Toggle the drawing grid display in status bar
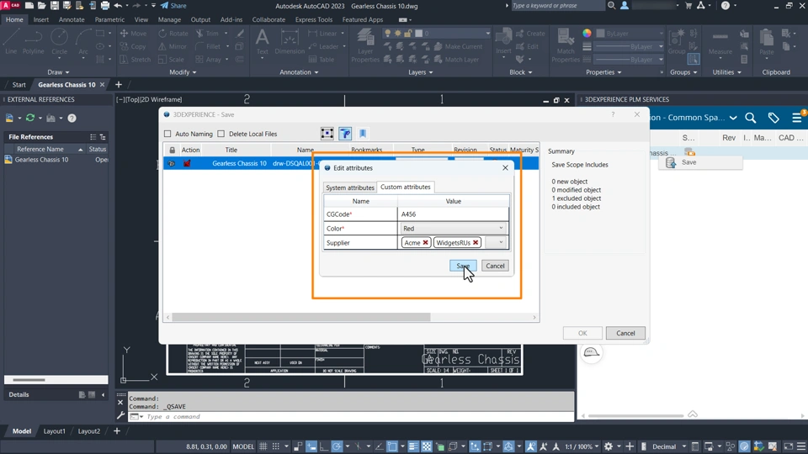This screenshot has height=454, width=808. (x=263, y=446)
